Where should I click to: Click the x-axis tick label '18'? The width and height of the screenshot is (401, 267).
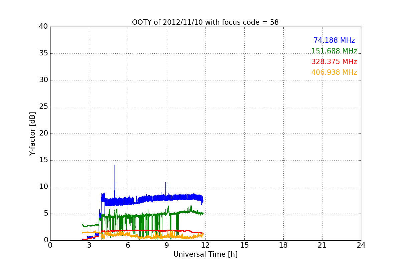[x=283, y=245]
